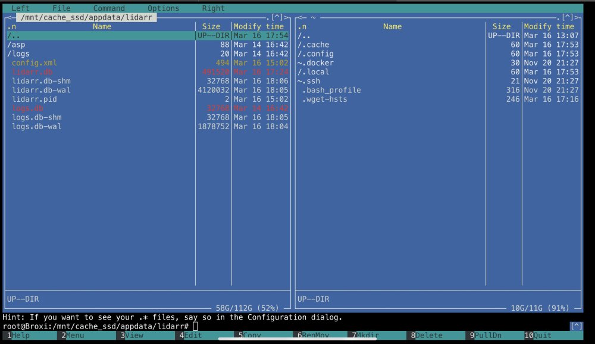This screenshot has height=344, width=595.
Task: Select the /.config directory
Action: point(439,54)
